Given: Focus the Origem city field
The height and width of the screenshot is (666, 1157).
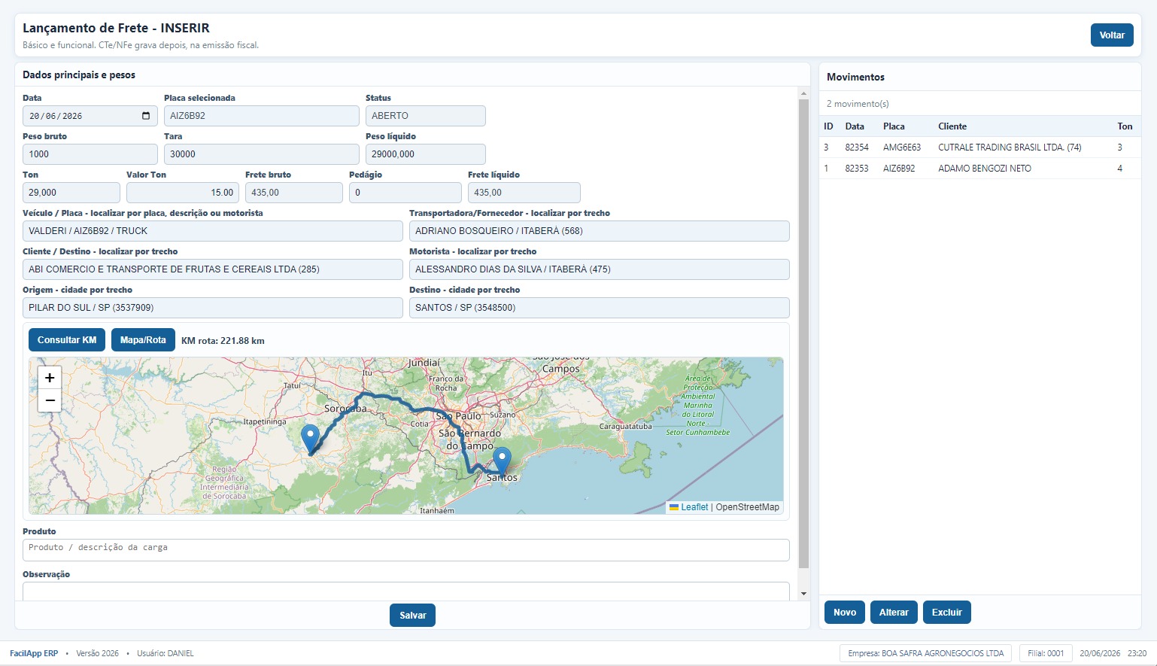Looking at the screenshot, I should pyautogui.click(x=213, y=308).
